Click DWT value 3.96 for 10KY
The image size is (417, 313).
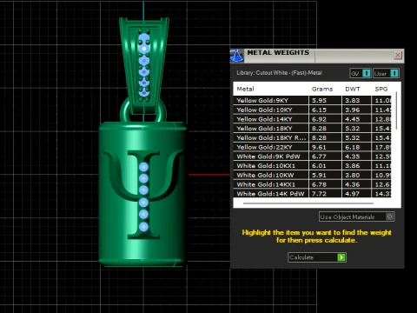click(x=353, y=110)
